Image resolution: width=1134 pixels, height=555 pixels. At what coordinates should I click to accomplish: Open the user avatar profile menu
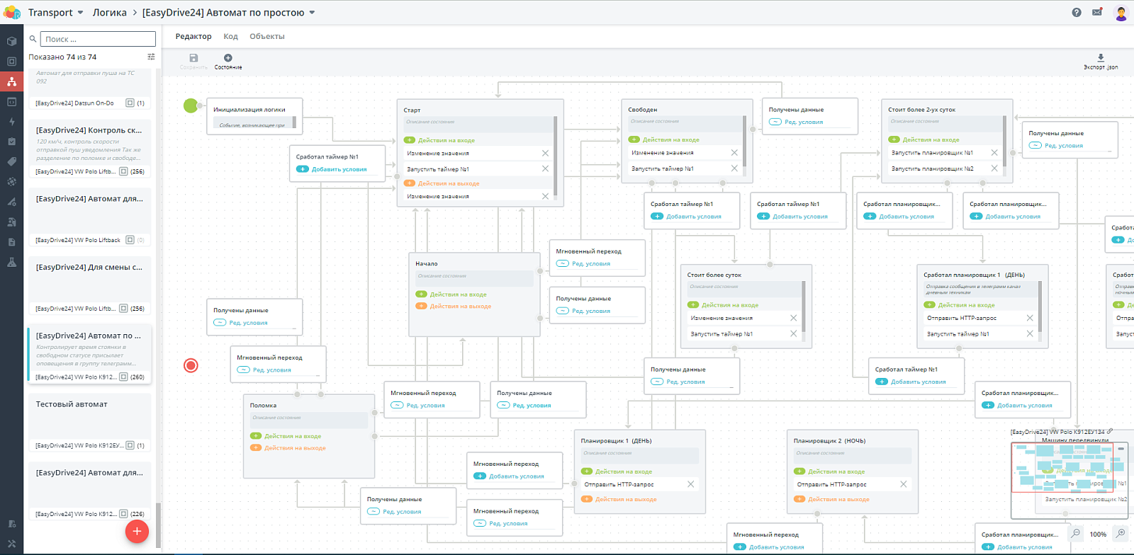tap(1121, 13)
